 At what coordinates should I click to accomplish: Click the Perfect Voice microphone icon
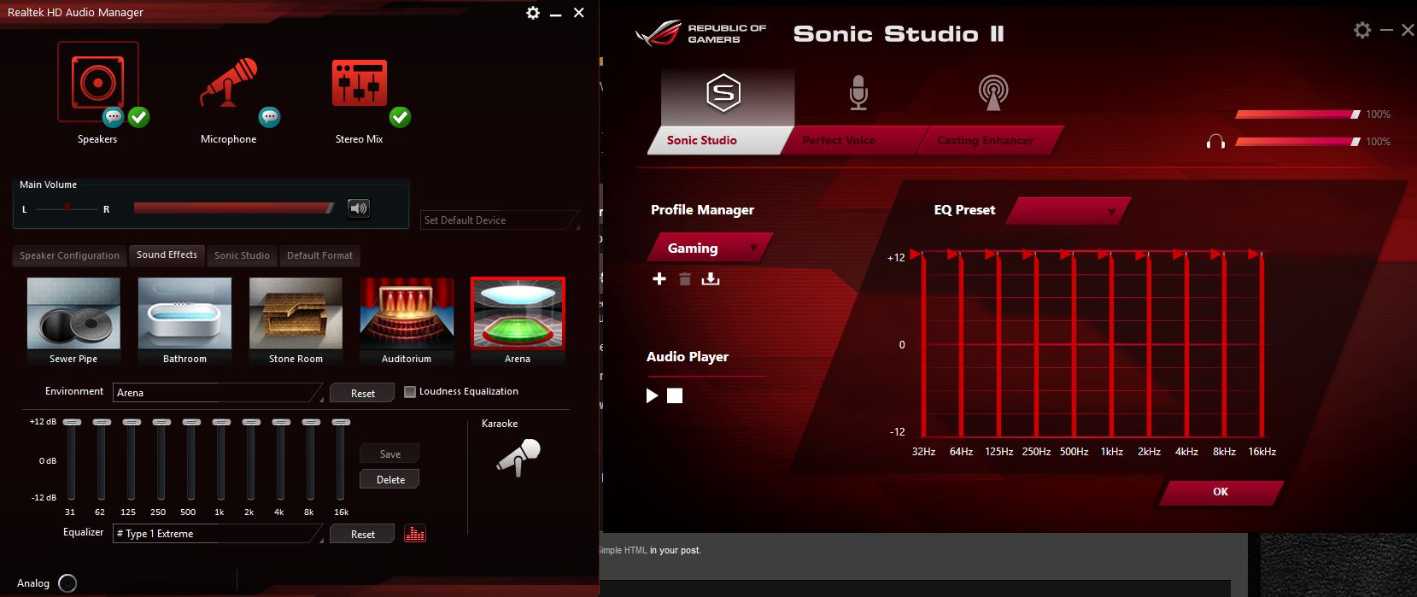[x=858, y=93]
